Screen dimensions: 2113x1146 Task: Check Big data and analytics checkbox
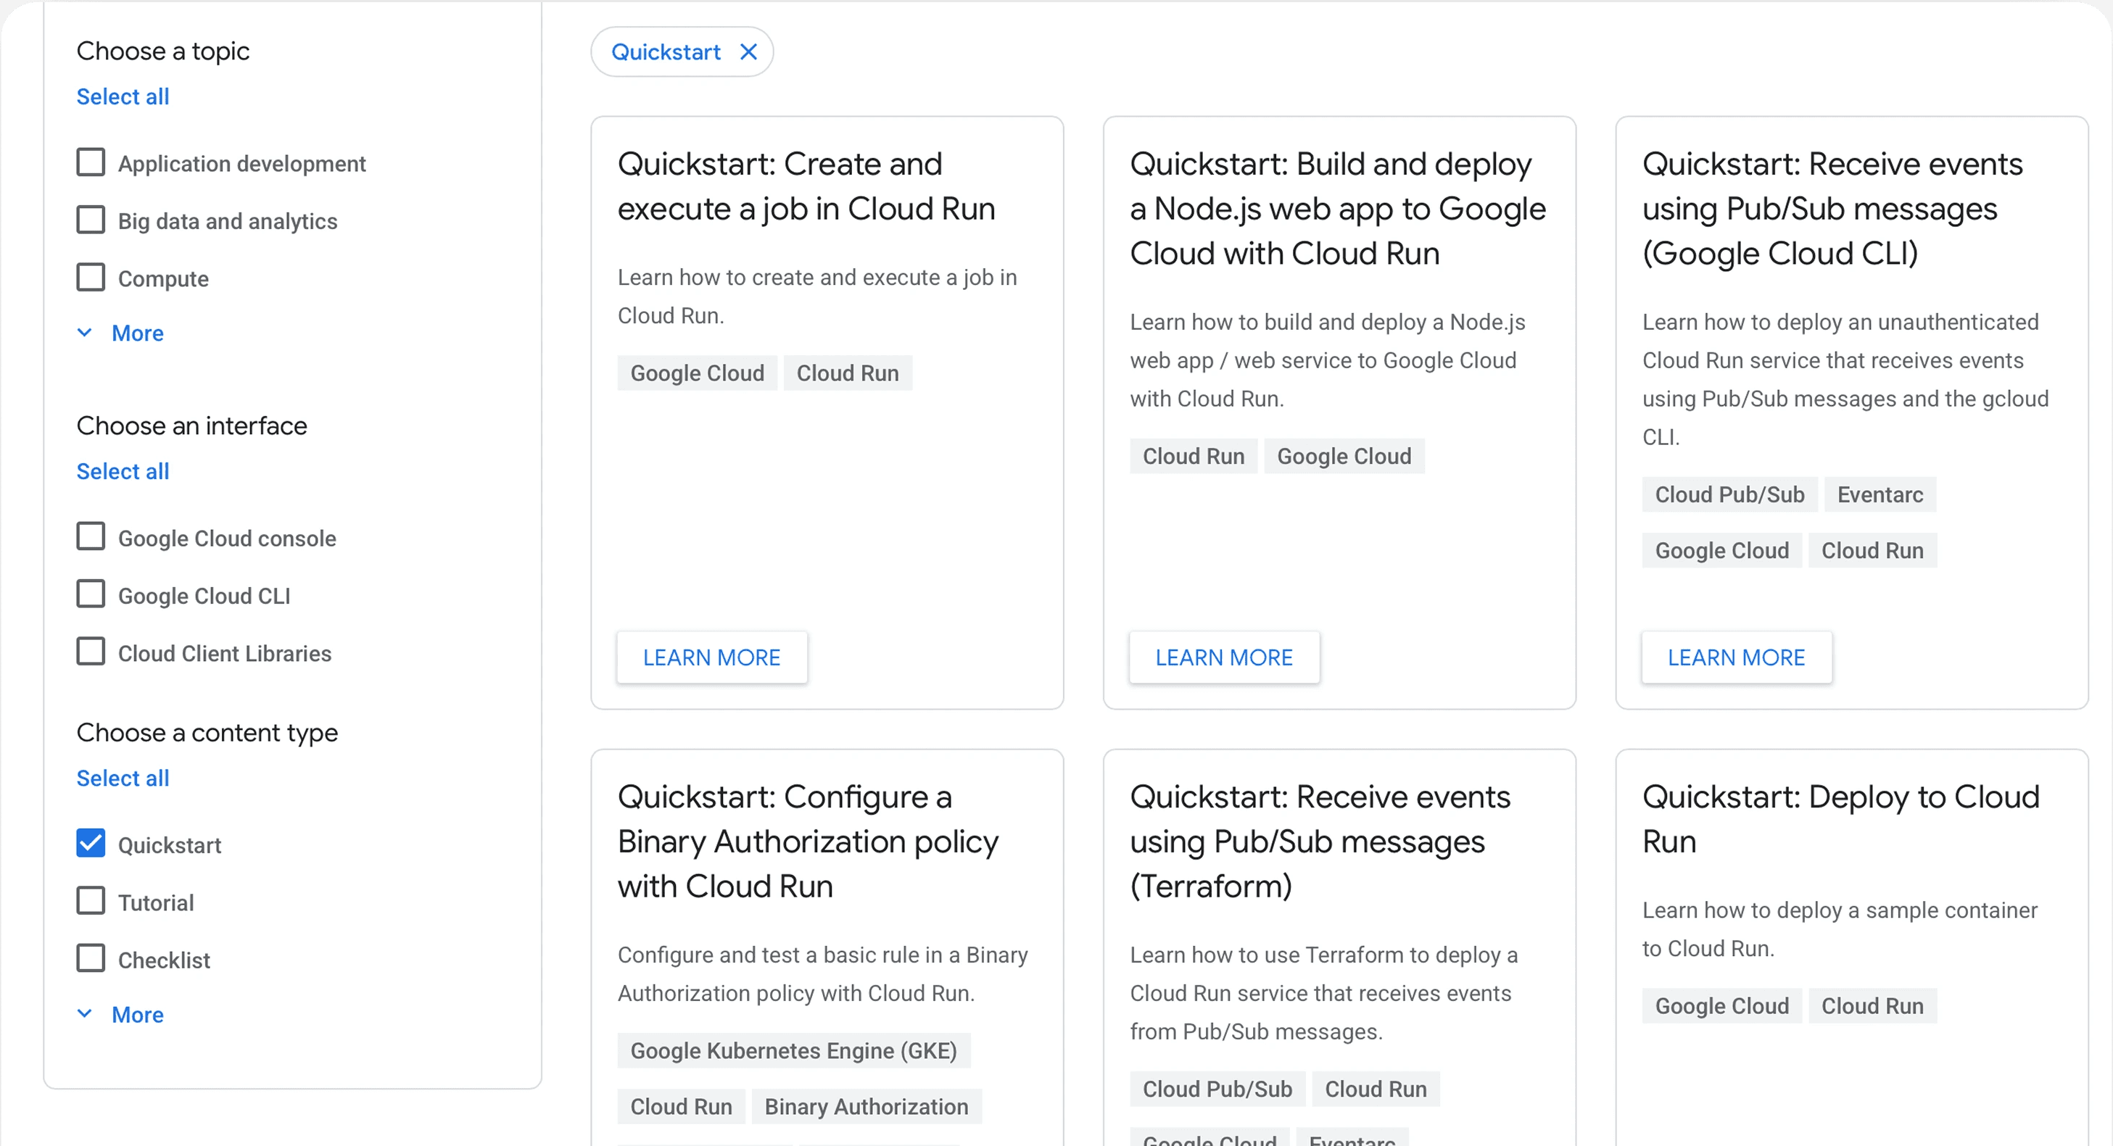(91, 220)
